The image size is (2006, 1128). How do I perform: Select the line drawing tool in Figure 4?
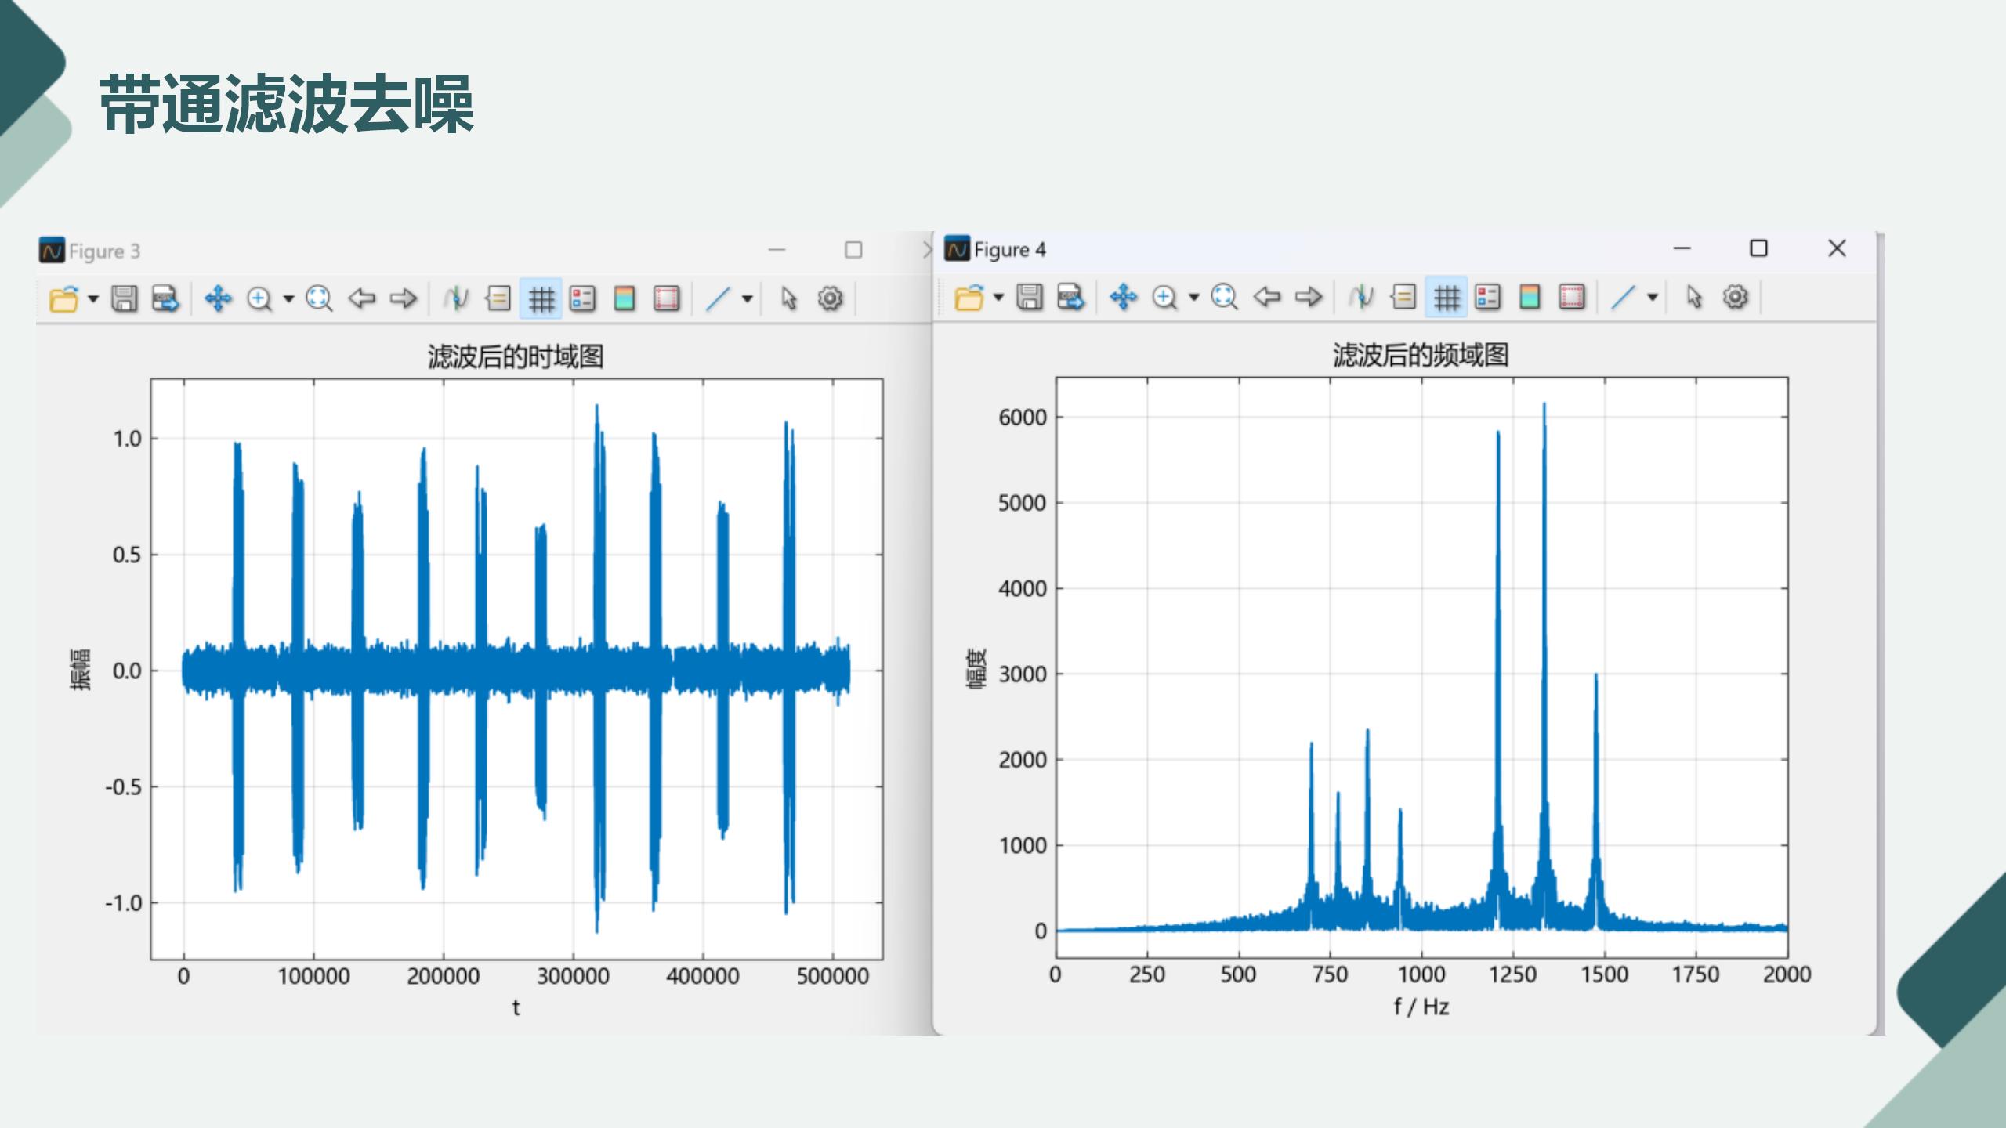coord(1623,297)
